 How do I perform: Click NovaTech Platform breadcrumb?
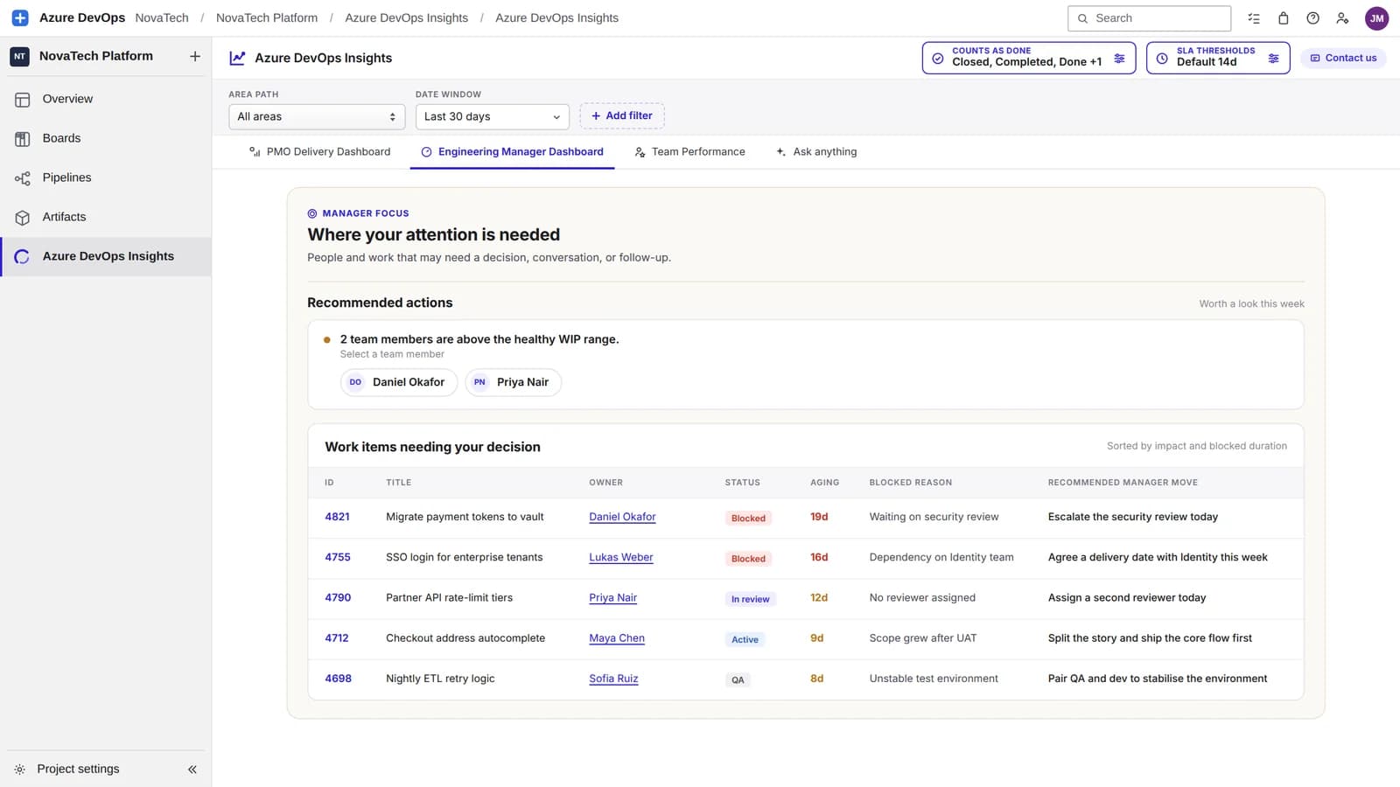click(267, 17)
